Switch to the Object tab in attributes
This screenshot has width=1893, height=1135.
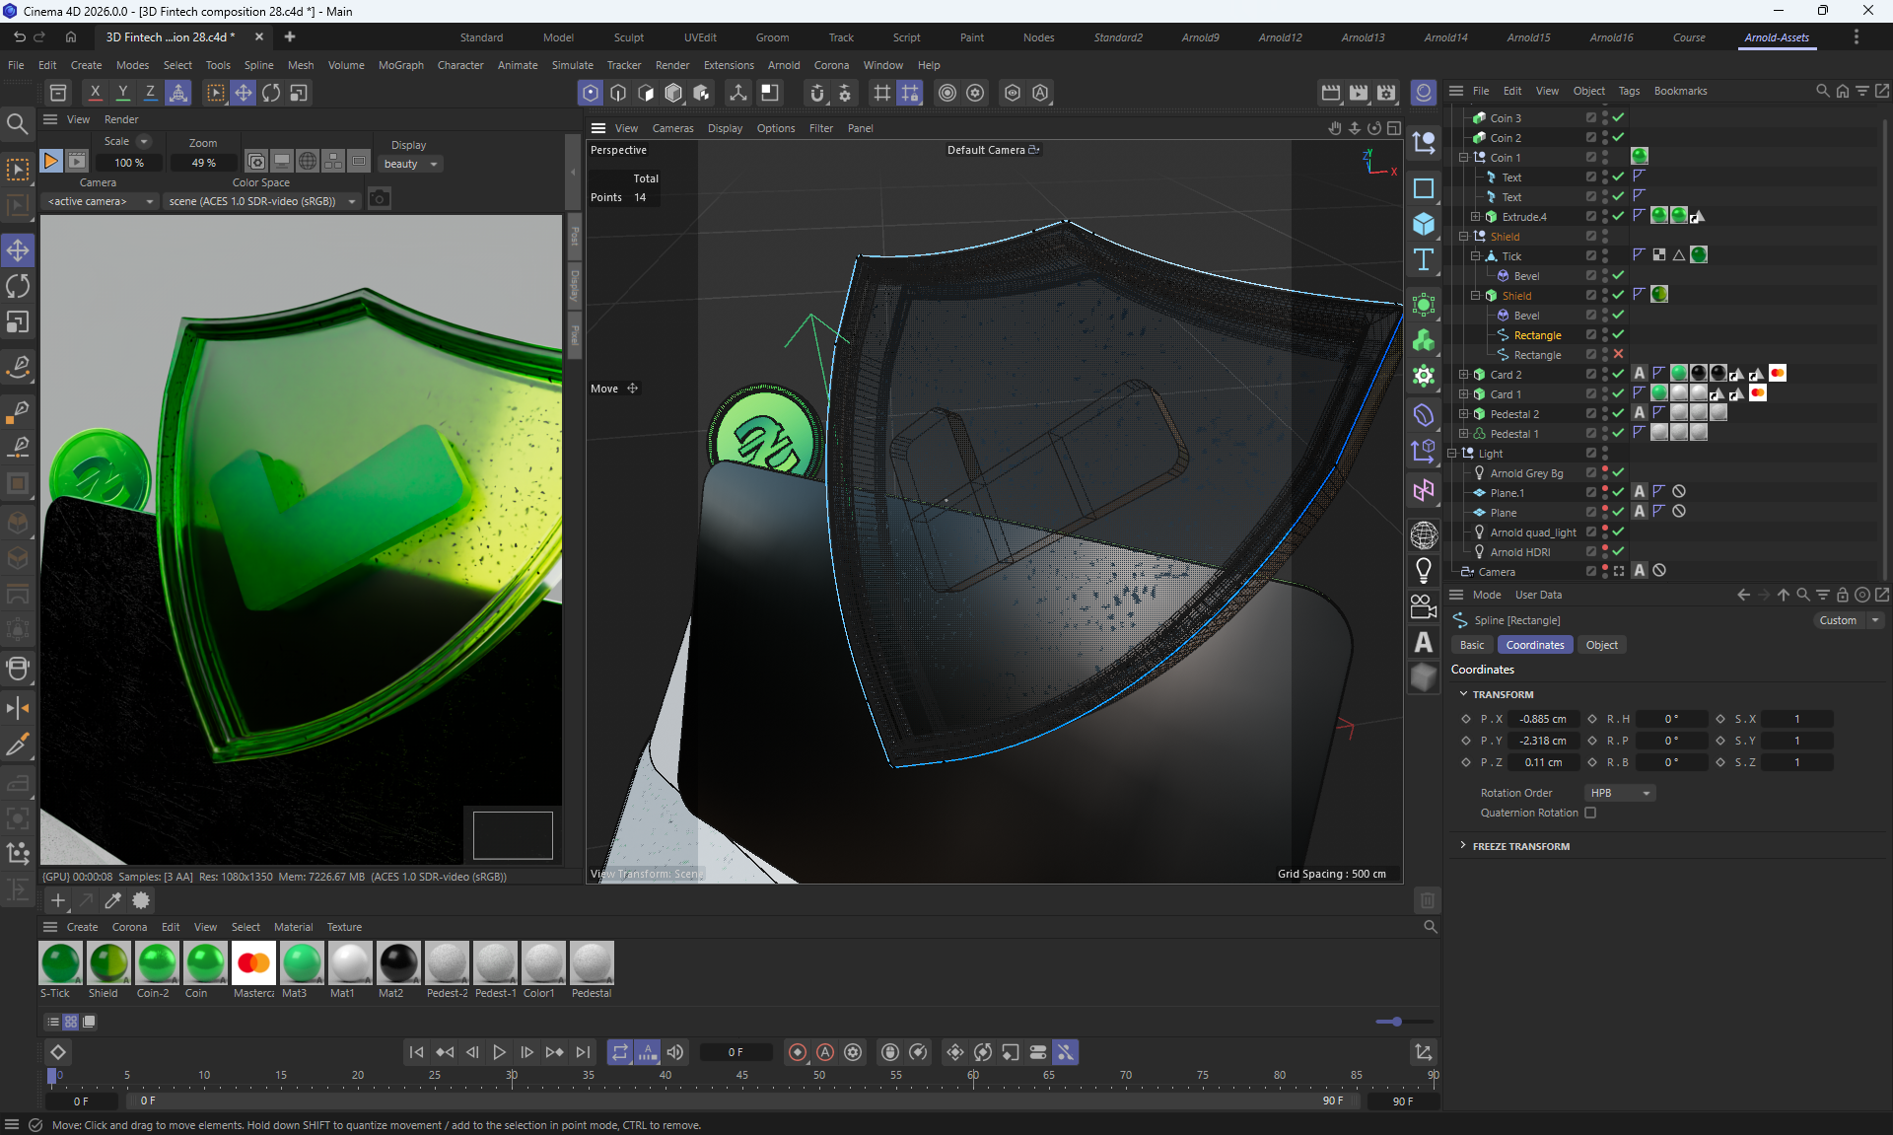1601,645
